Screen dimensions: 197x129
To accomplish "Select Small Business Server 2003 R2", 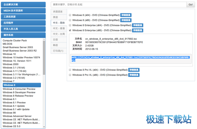I will [x=20, y=51].
